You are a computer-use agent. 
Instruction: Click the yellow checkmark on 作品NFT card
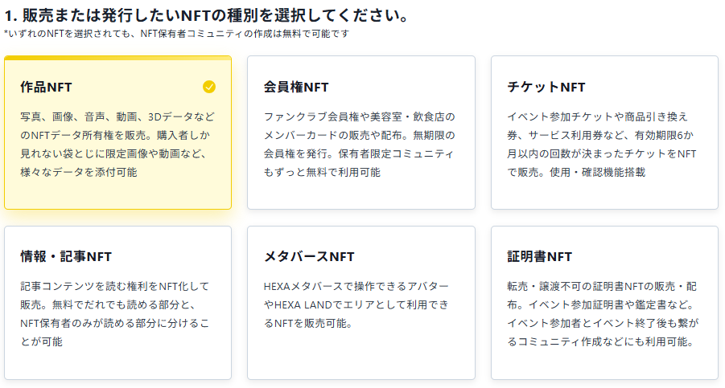click(x=209, y=87)
